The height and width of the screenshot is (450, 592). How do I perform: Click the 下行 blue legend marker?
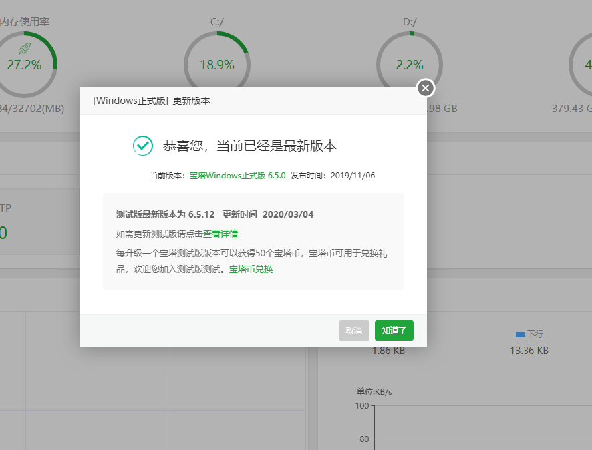[521, 334]
